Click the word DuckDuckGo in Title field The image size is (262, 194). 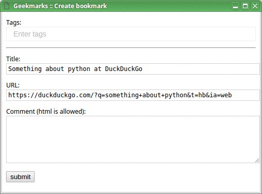click(124, 69)
